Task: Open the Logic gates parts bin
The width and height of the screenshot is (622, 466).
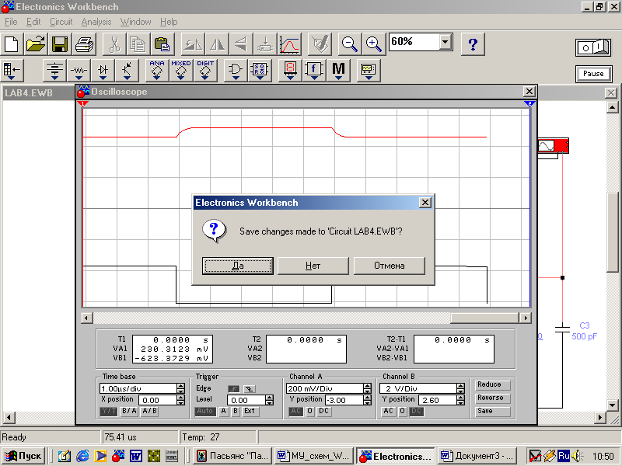Action: coord(236,71)
